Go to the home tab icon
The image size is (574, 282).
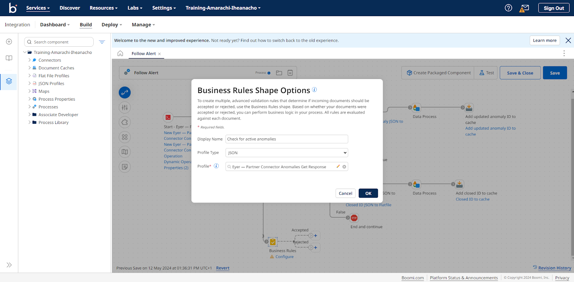120,54
